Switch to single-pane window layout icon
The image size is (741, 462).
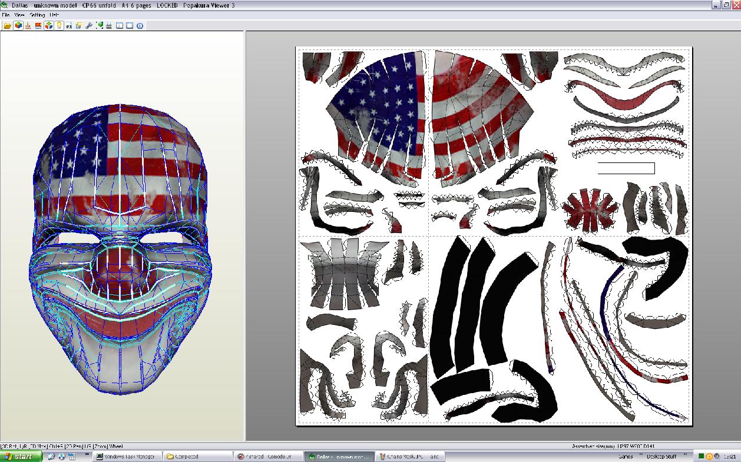coord(129,26)
